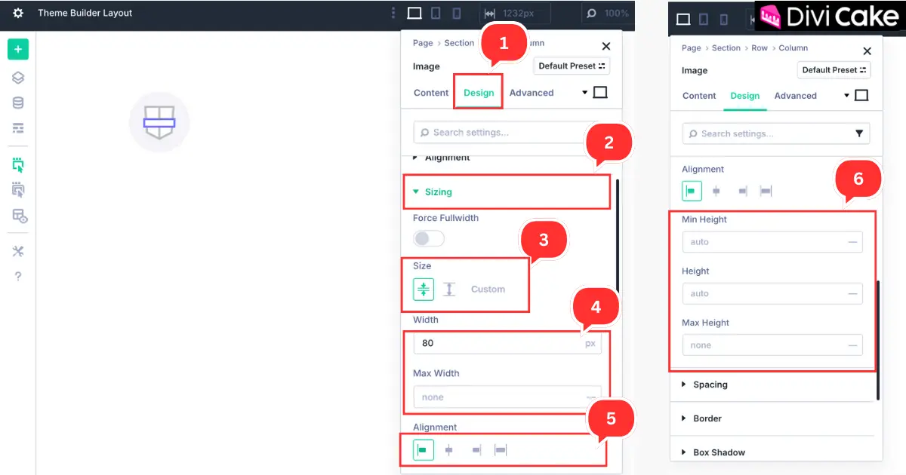This screenshot has height=475, width=906.
Task: Open the three-dot menu in top bar
Action: click(393, 13)
